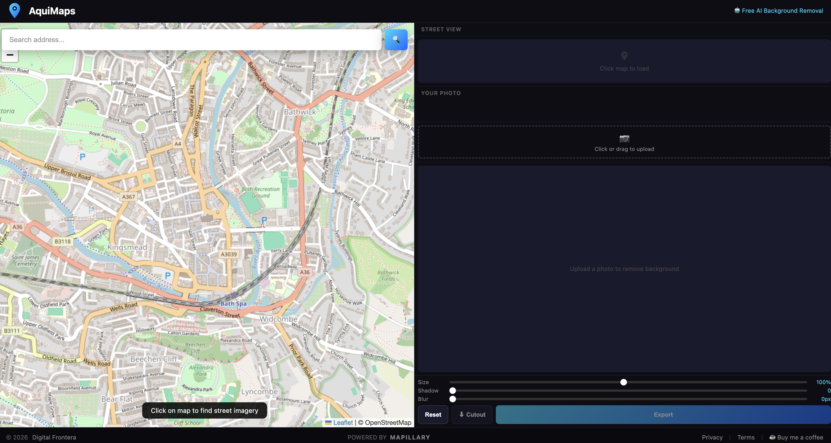Zoom out the map with minus button

pyautogui.click(x=10, y=55)
